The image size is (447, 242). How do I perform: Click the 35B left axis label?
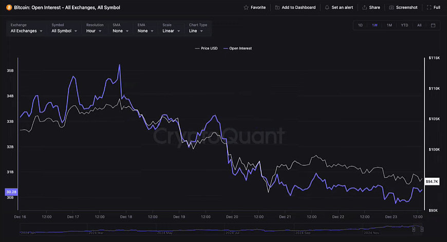[x=10, y=71]
